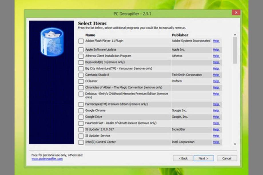Image resolution: width=263 pixels, height=175 pixels.
Task: Click the scrollbar down arrow
Action: [235, 144]
